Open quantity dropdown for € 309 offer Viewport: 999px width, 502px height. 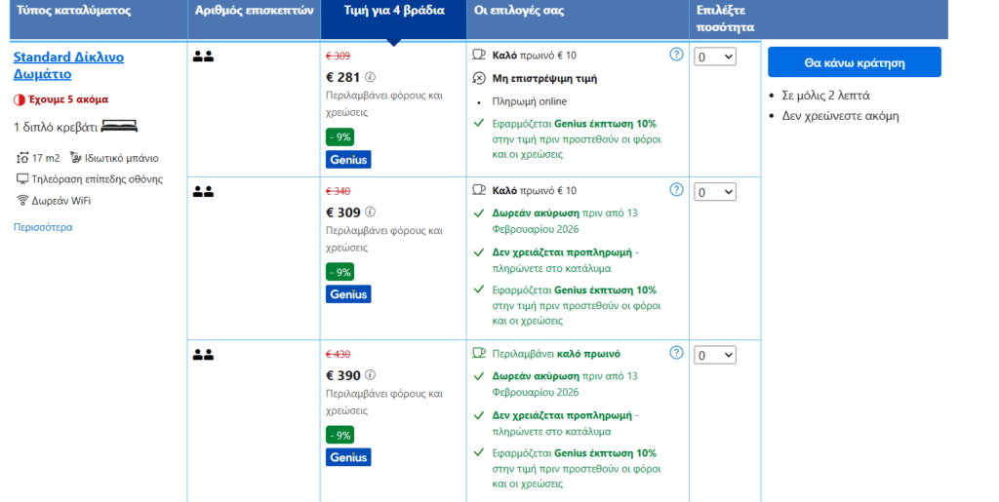(x=714, y=192)
